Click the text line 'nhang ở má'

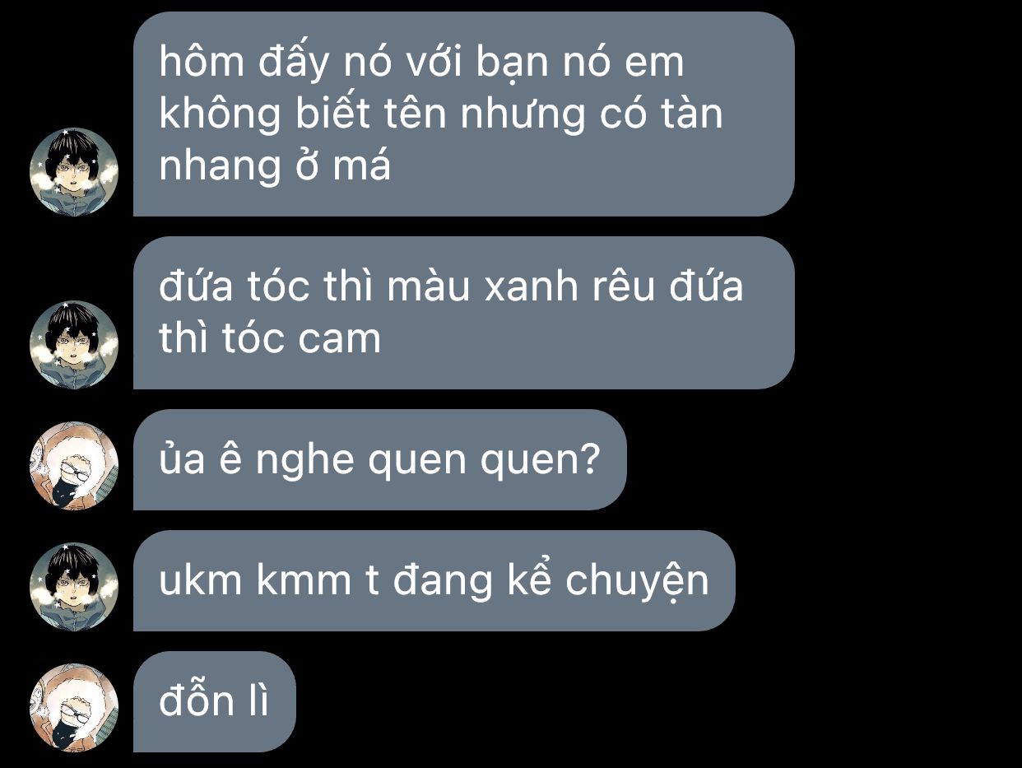[x=275, y=167]
